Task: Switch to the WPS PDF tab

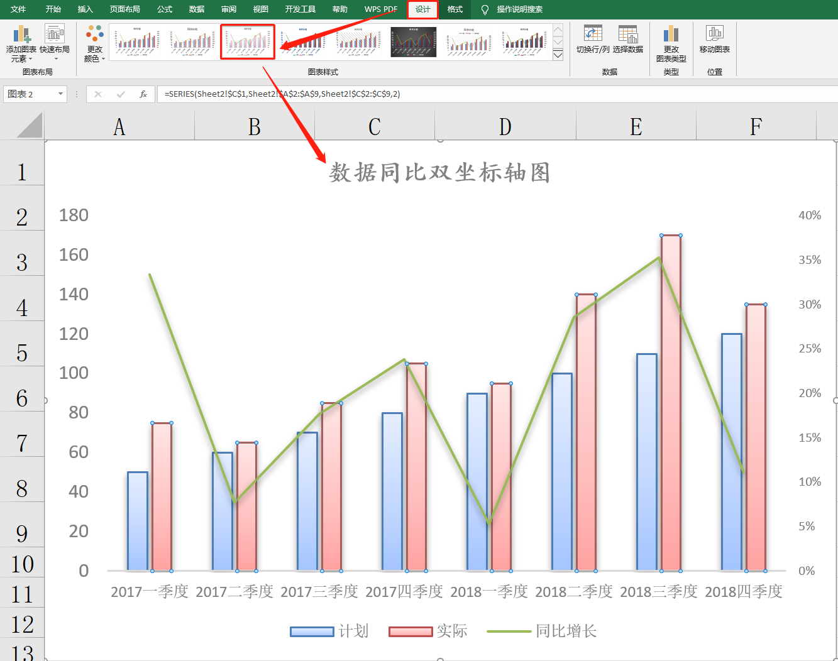Action: click(x=381, y=9)
